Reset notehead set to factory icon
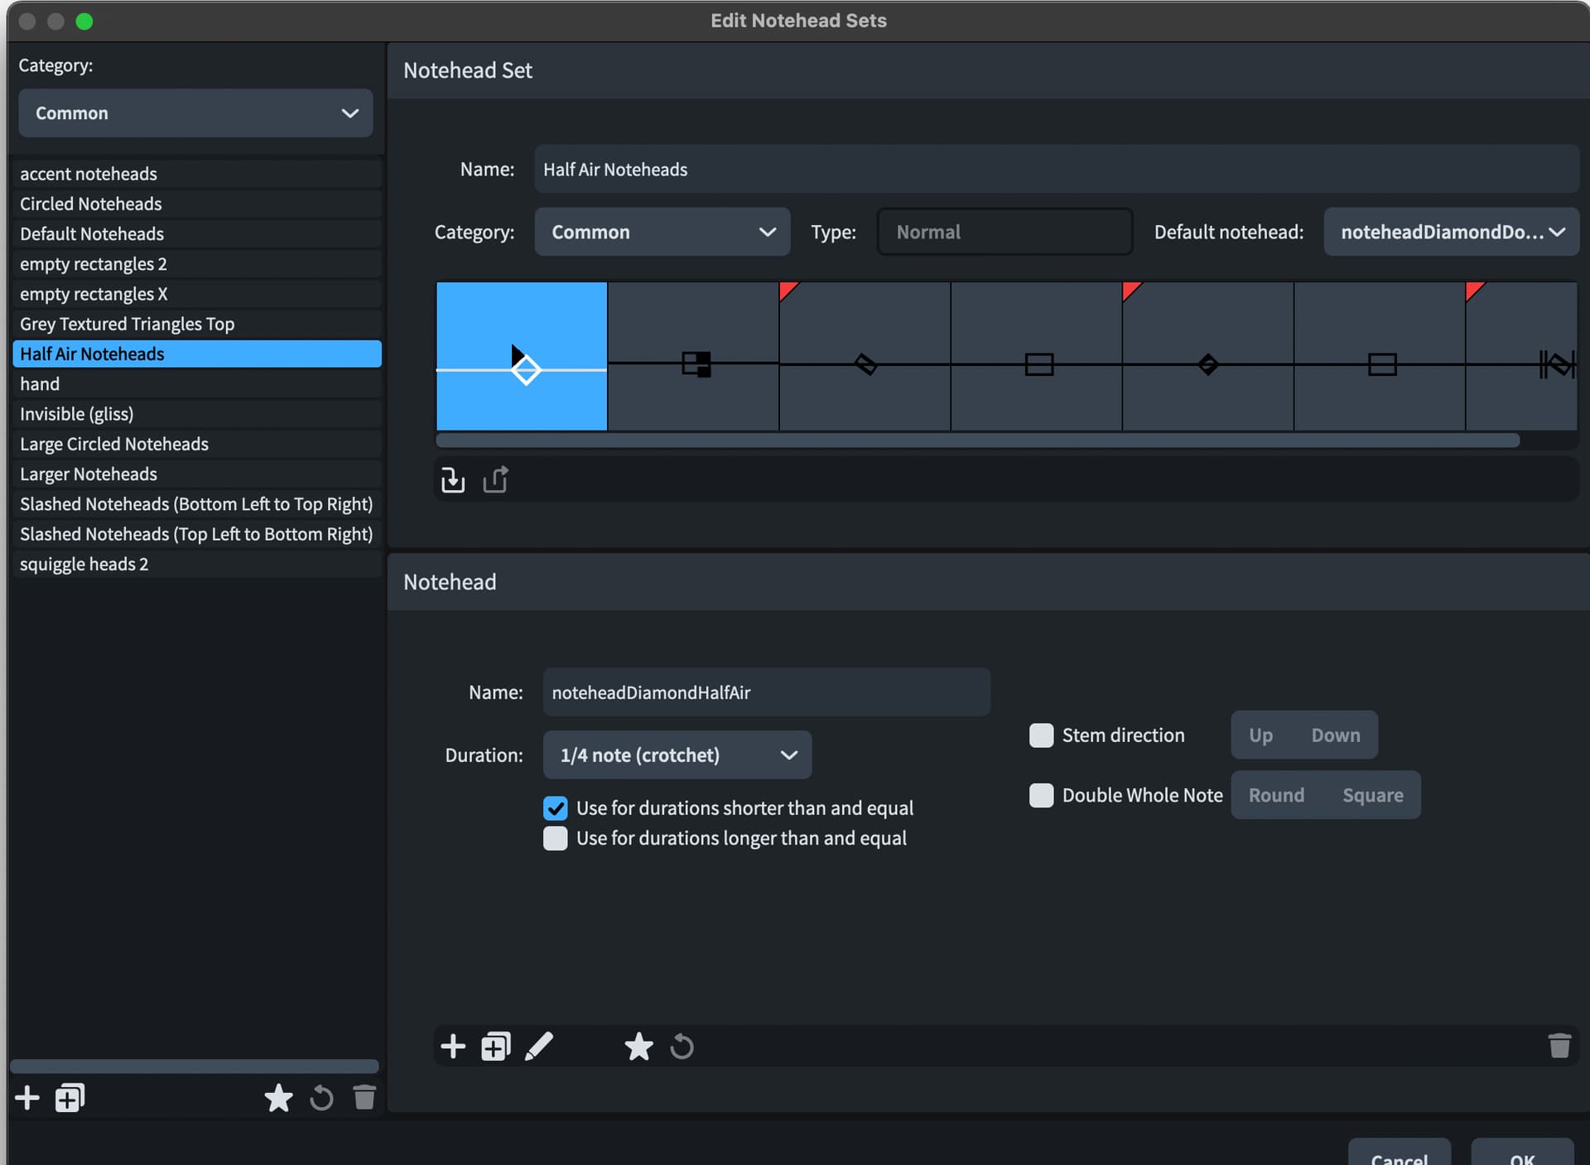1590x1165 pixels. (x=321, y=1098)
